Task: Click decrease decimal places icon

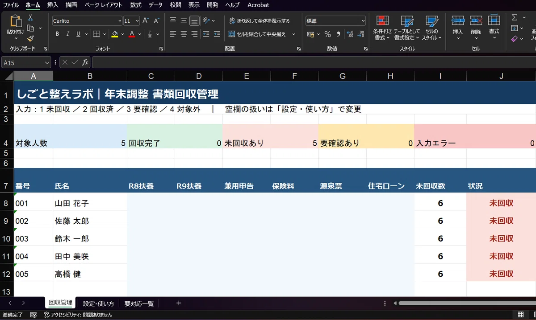Action: coord(361,34)
